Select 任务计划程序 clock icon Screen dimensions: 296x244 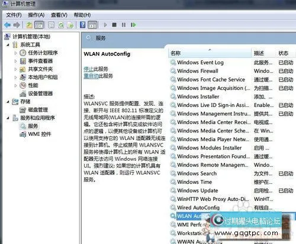pyautogui.click(x=23, y=53)
